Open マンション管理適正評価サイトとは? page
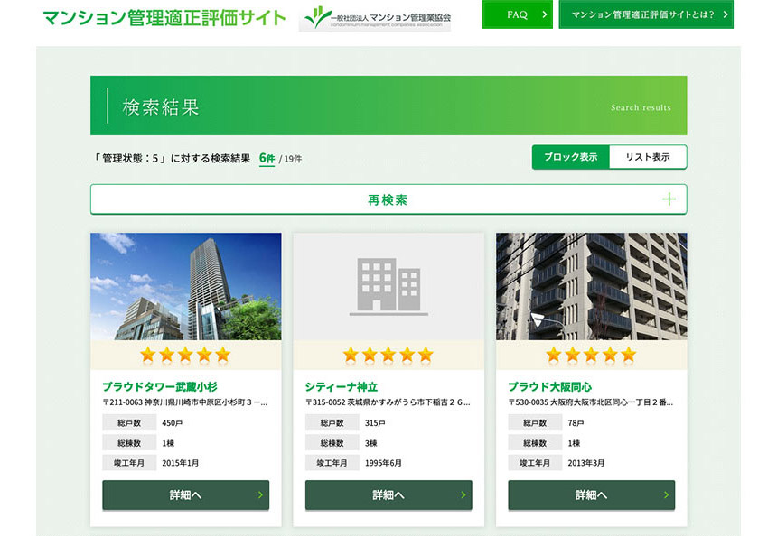 (x=646, y=14)
